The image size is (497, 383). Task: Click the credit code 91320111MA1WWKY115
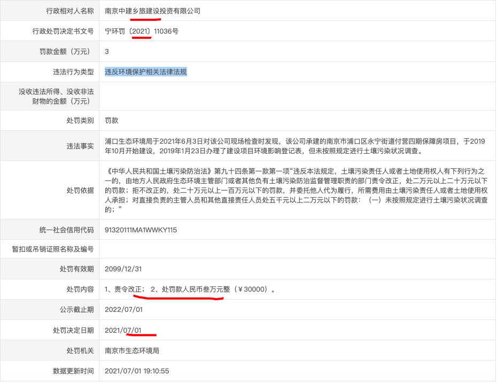(141, 230)
